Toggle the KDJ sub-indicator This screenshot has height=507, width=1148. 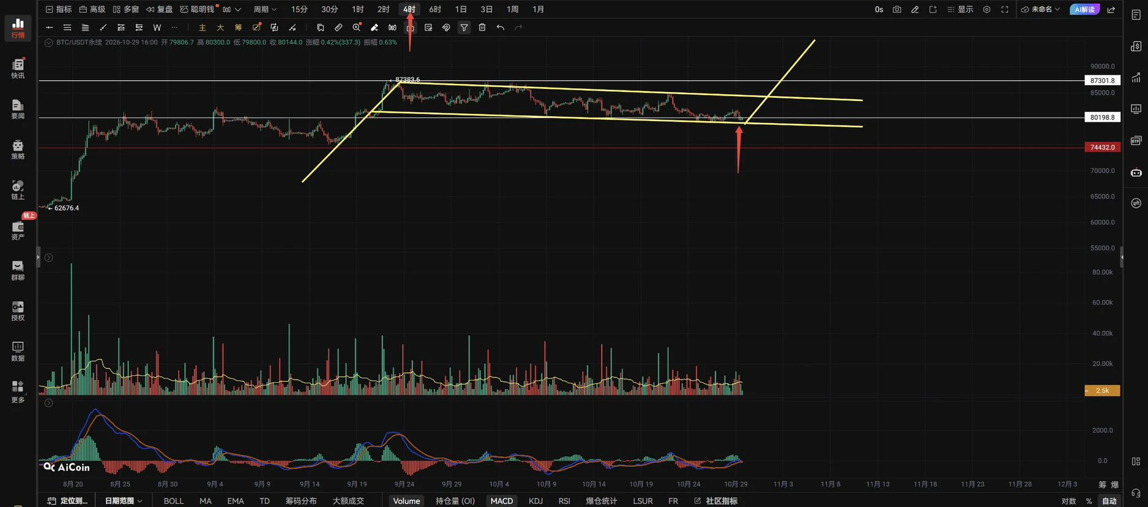[x=535, y=501]
